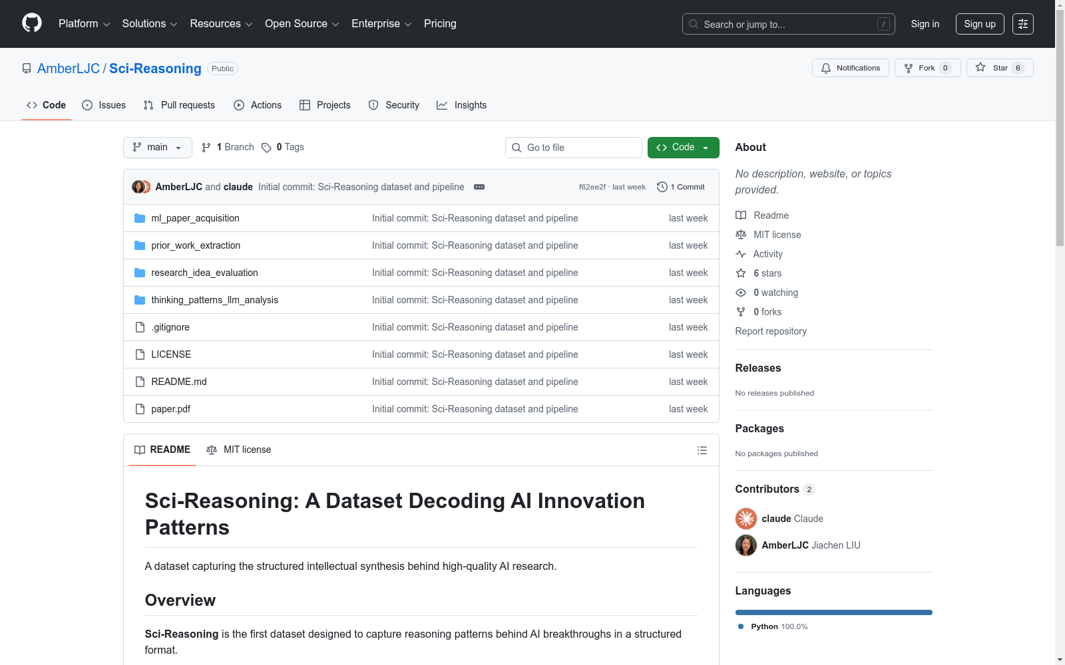Open the README.md file name
Viewport: 1065px width, 665px height.
pos(179,382)
